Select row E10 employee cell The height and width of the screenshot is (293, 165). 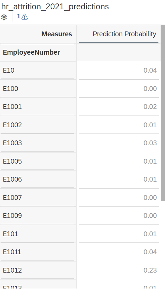38,71
